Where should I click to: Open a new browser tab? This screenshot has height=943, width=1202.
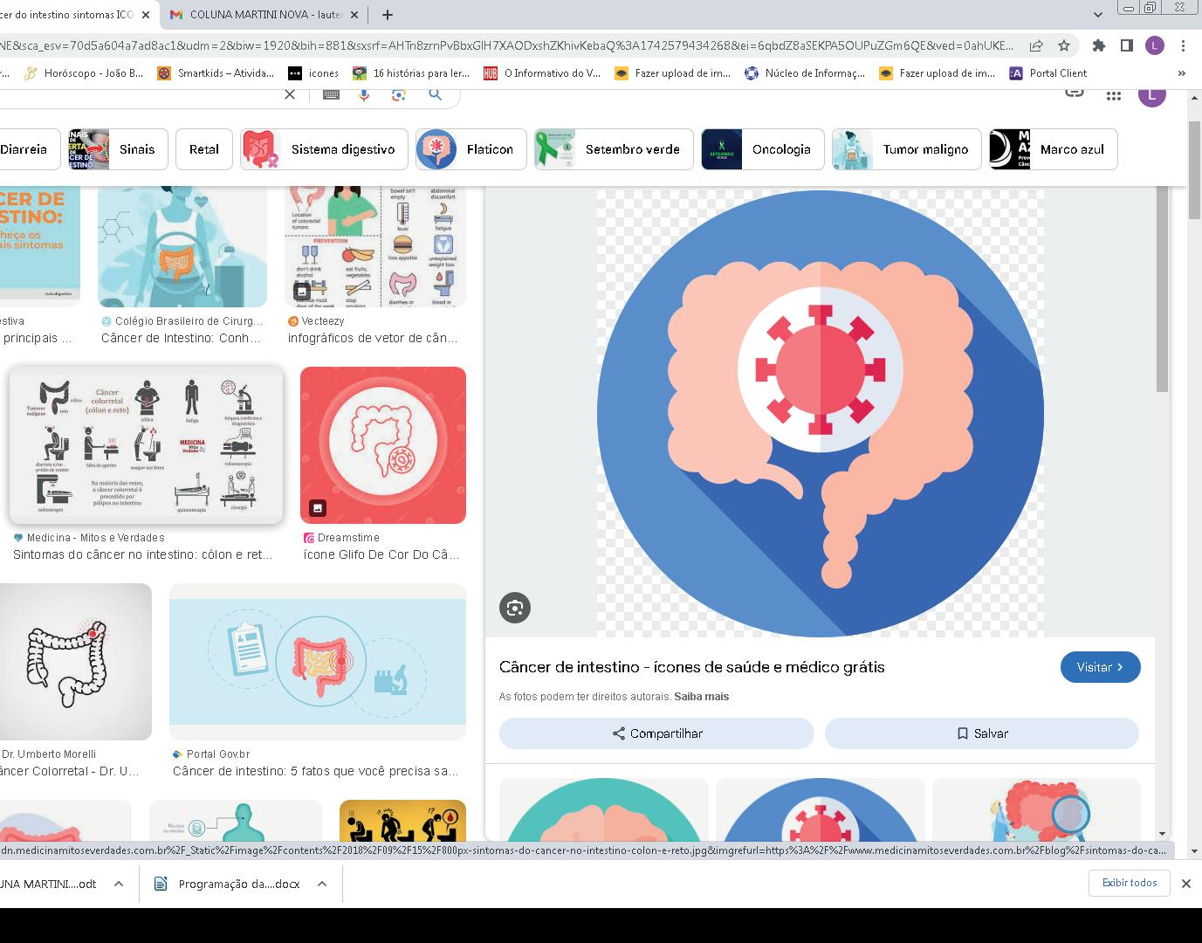(x=388, y=15)
